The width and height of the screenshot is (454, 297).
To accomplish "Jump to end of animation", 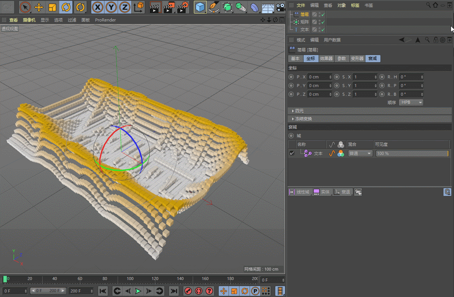I will tap(173, 291).
